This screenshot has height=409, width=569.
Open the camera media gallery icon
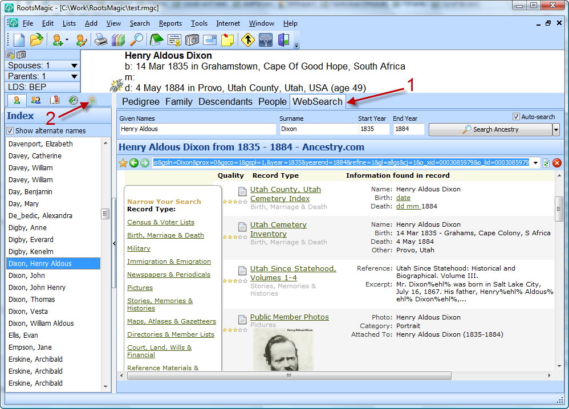coord(192,39)
